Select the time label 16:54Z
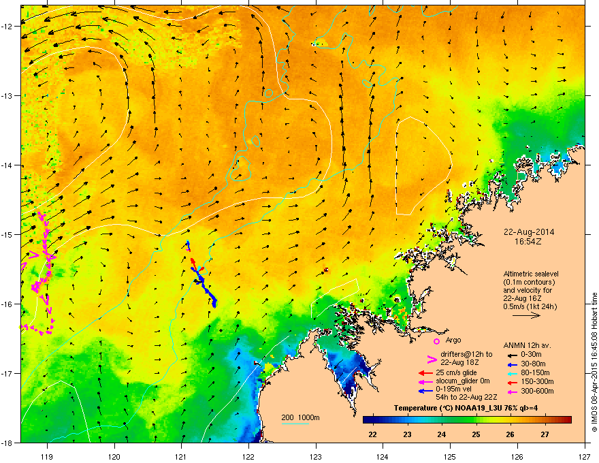599x463 pixels. [x=528, y=242]
